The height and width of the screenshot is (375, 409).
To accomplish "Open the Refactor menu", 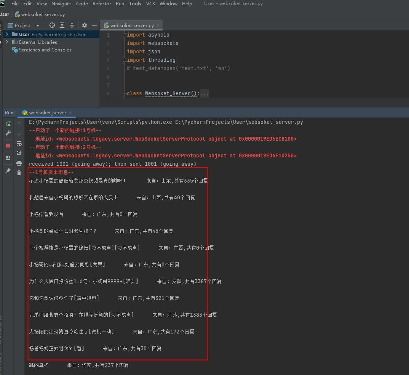I will point(102,4).
